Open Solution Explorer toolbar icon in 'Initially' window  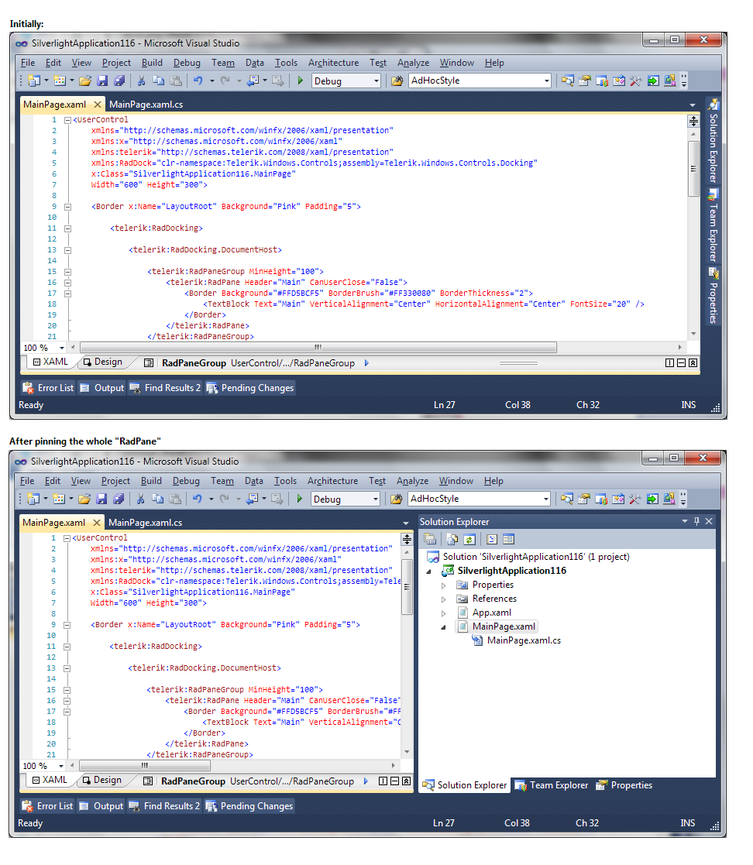[568, 81]
